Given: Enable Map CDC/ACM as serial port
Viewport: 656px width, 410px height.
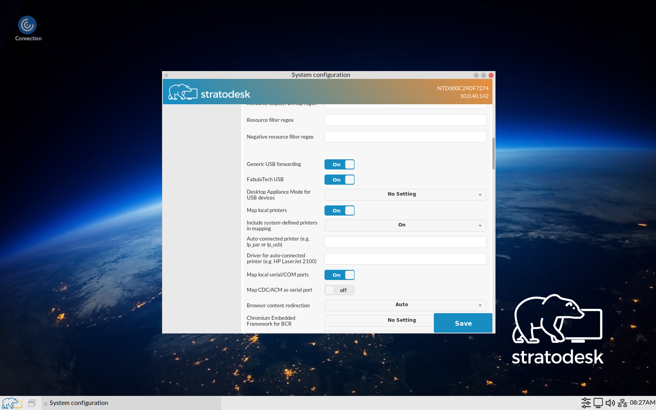Looking at the screenshot, I should (x=339, y=290).
